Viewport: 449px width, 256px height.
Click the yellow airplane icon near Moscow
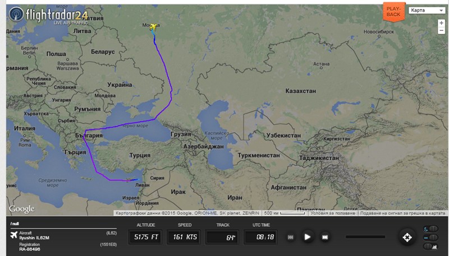click(154, 27)
